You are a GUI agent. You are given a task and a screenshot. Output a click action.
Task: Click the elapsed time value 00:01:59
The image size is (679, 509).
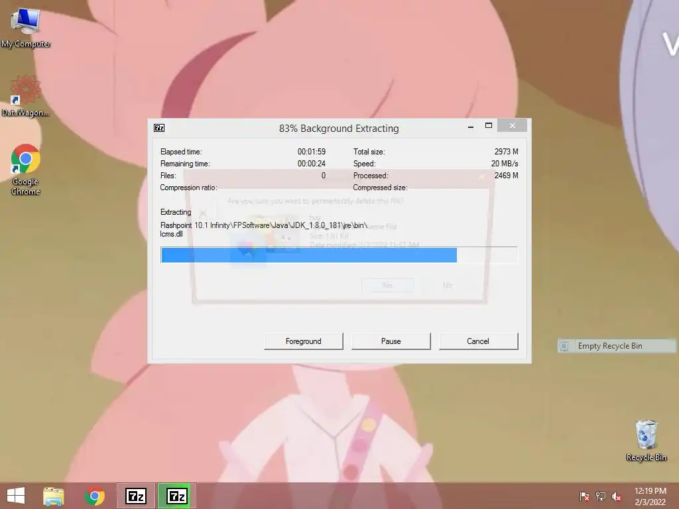(x=312, y=152)
